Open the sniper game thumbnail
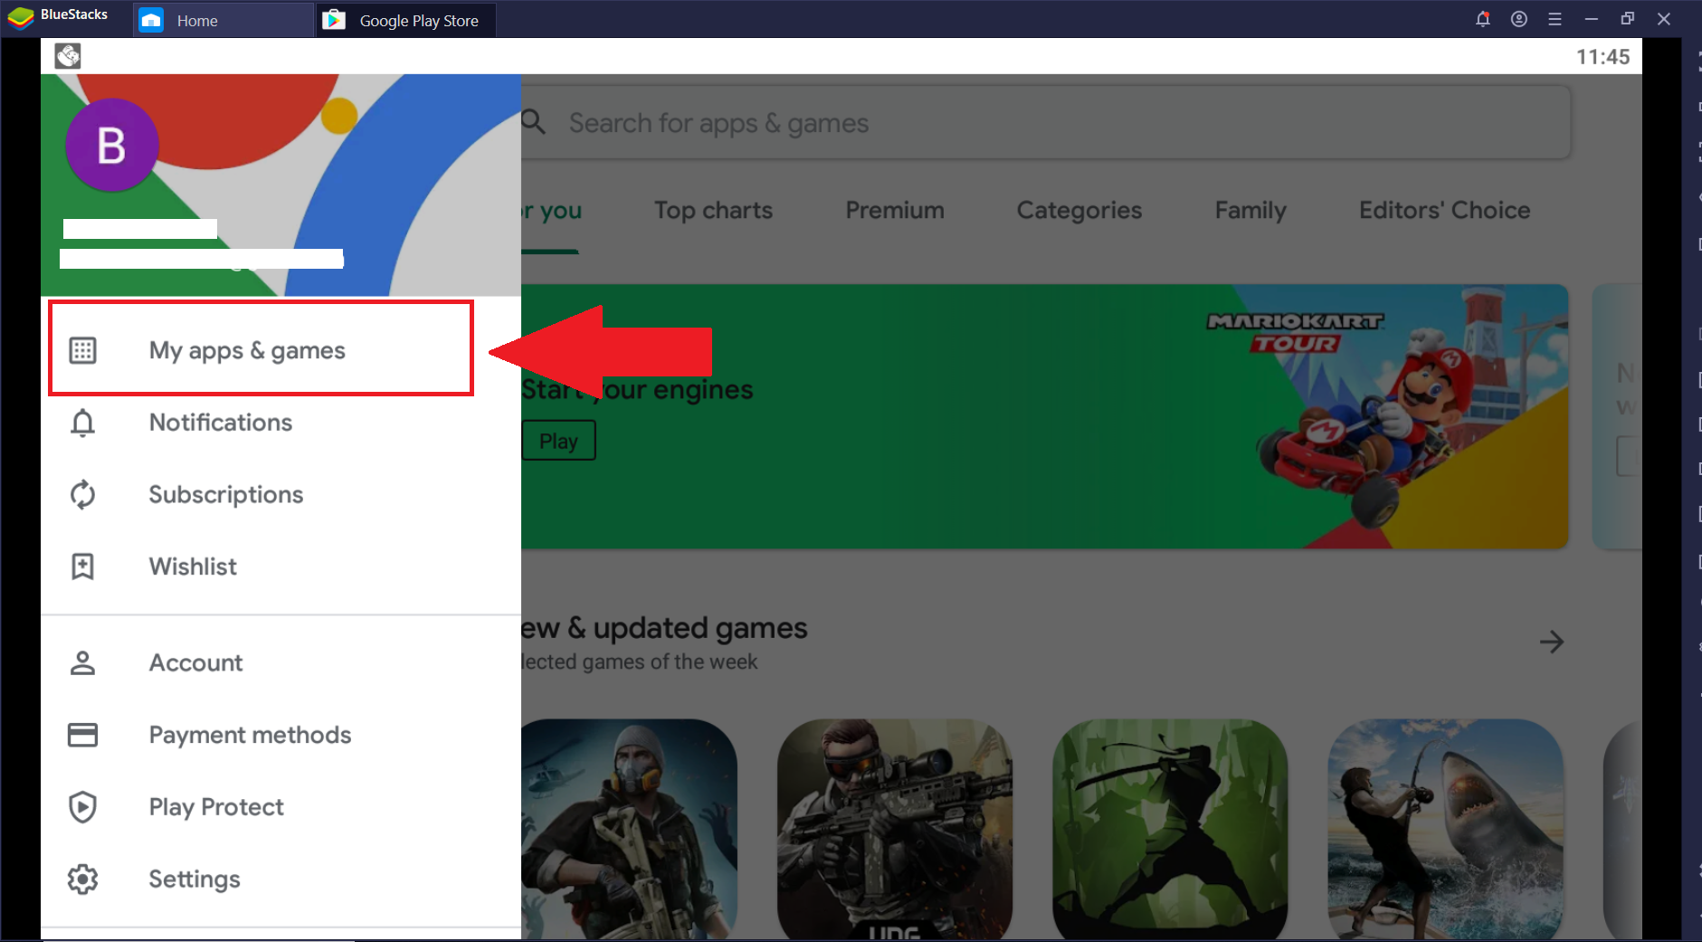 coord(895,829)
